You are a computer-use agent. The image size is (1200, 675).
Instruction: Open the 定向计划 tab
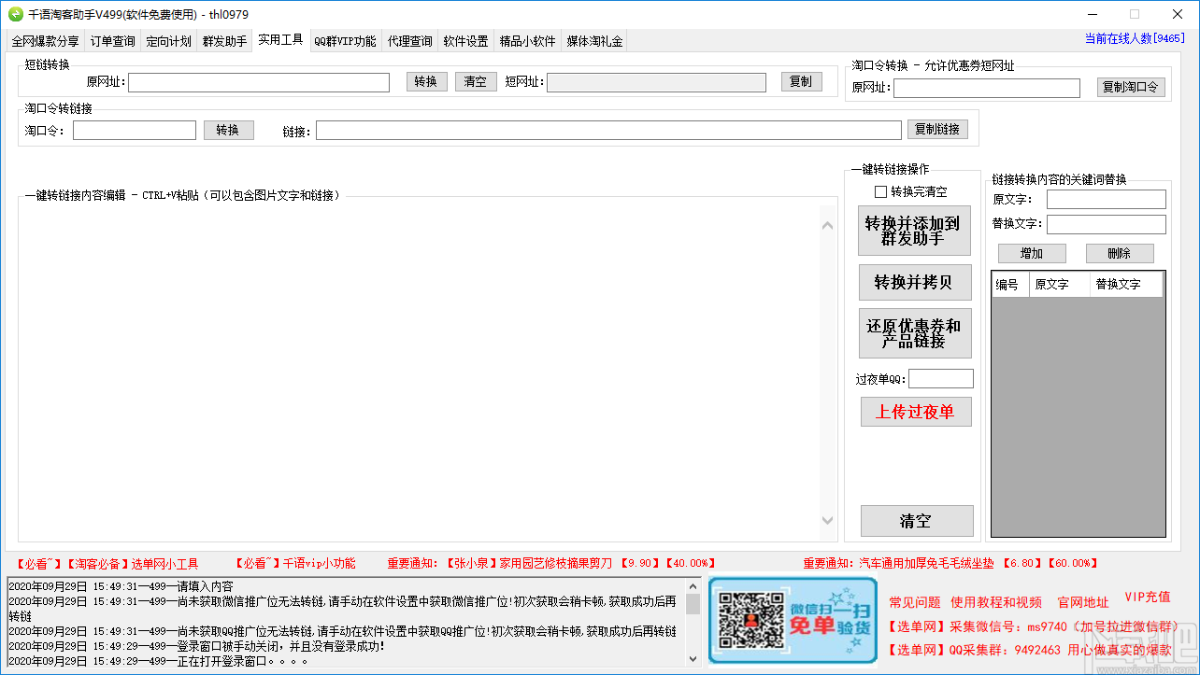pos(168,41)
